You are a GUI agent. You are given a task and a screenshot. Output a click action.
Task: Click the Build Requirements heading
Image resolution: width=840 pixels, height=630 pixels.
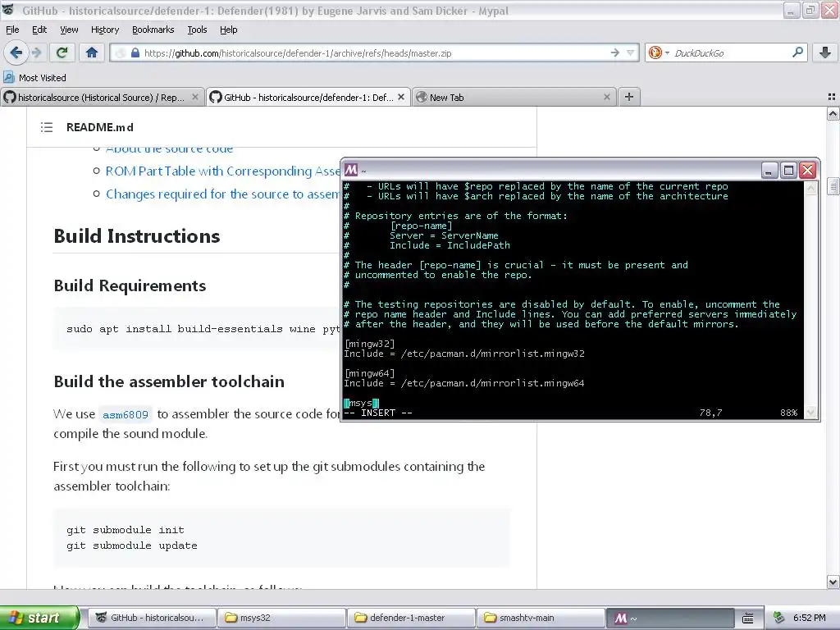point(130,285)
